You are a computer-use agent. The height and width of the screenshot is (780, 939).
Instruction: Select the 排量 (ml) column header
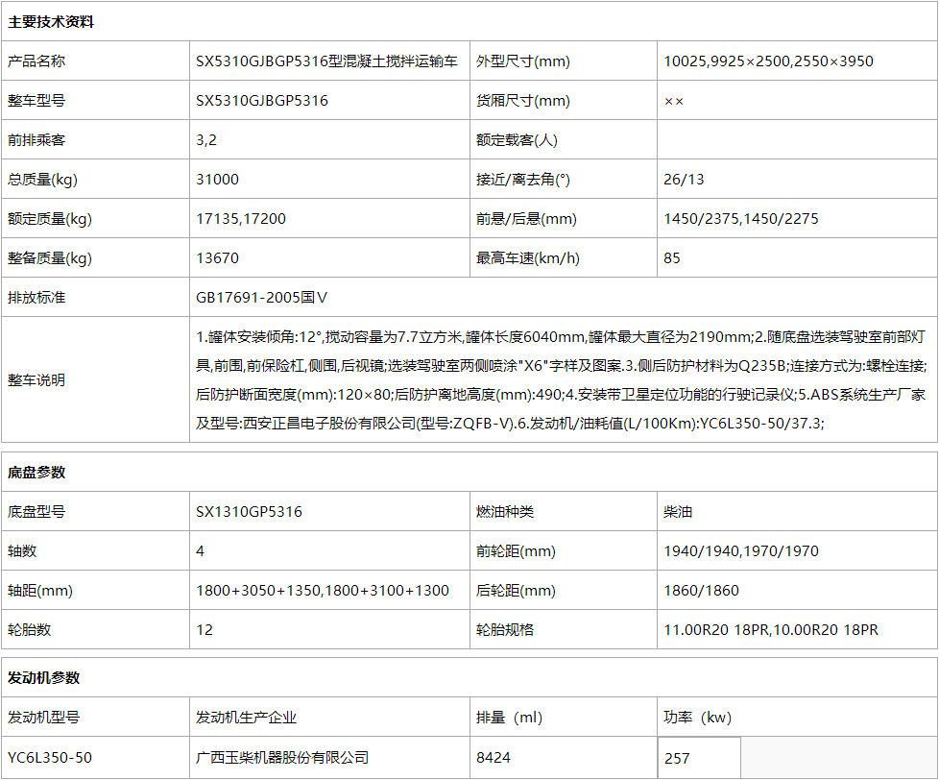coord(510,718)
